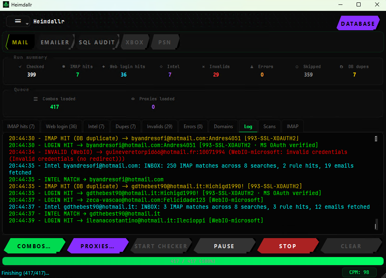Click the link icon beside Proxies loaded
The width and height of the screenshot is (386, 278).
coord(133,99)
